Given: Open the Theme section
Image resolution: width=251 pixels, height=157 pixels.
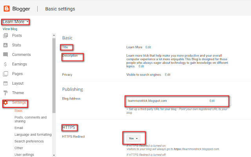Looking at the screenshot, I should pos(18,93).
